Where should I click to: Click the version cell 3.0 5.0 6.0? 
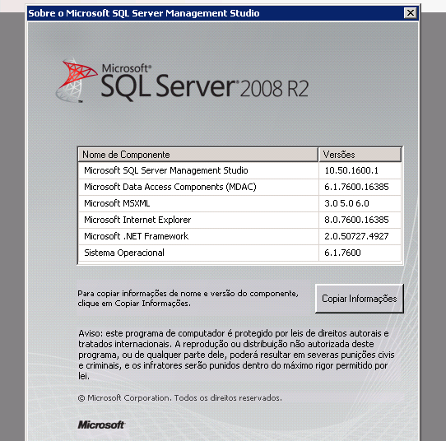[x=346, y=203]
